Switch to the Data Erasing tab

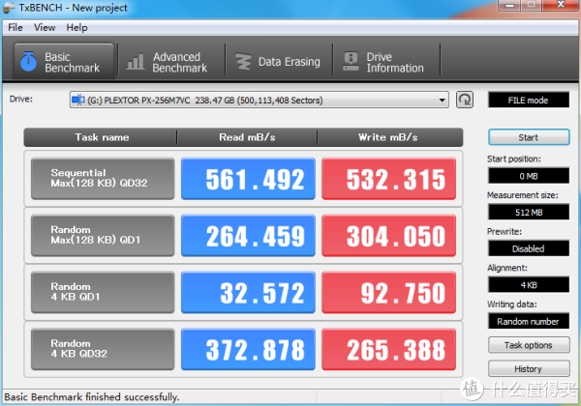pos(279,62)
